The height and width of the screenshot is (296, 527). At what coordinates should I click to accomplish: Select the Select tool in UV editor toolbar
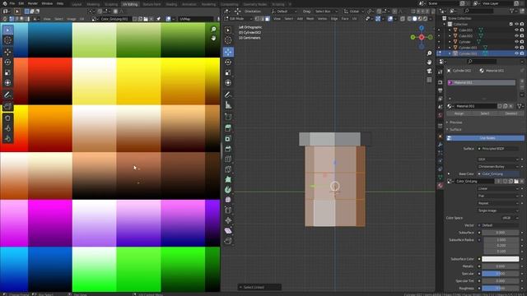pyautogui.click(x=7, y=30)
